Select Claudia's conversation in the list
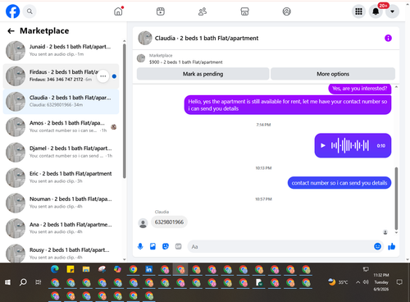Screen dimensions: 410x302 click(x=61, y=102)
